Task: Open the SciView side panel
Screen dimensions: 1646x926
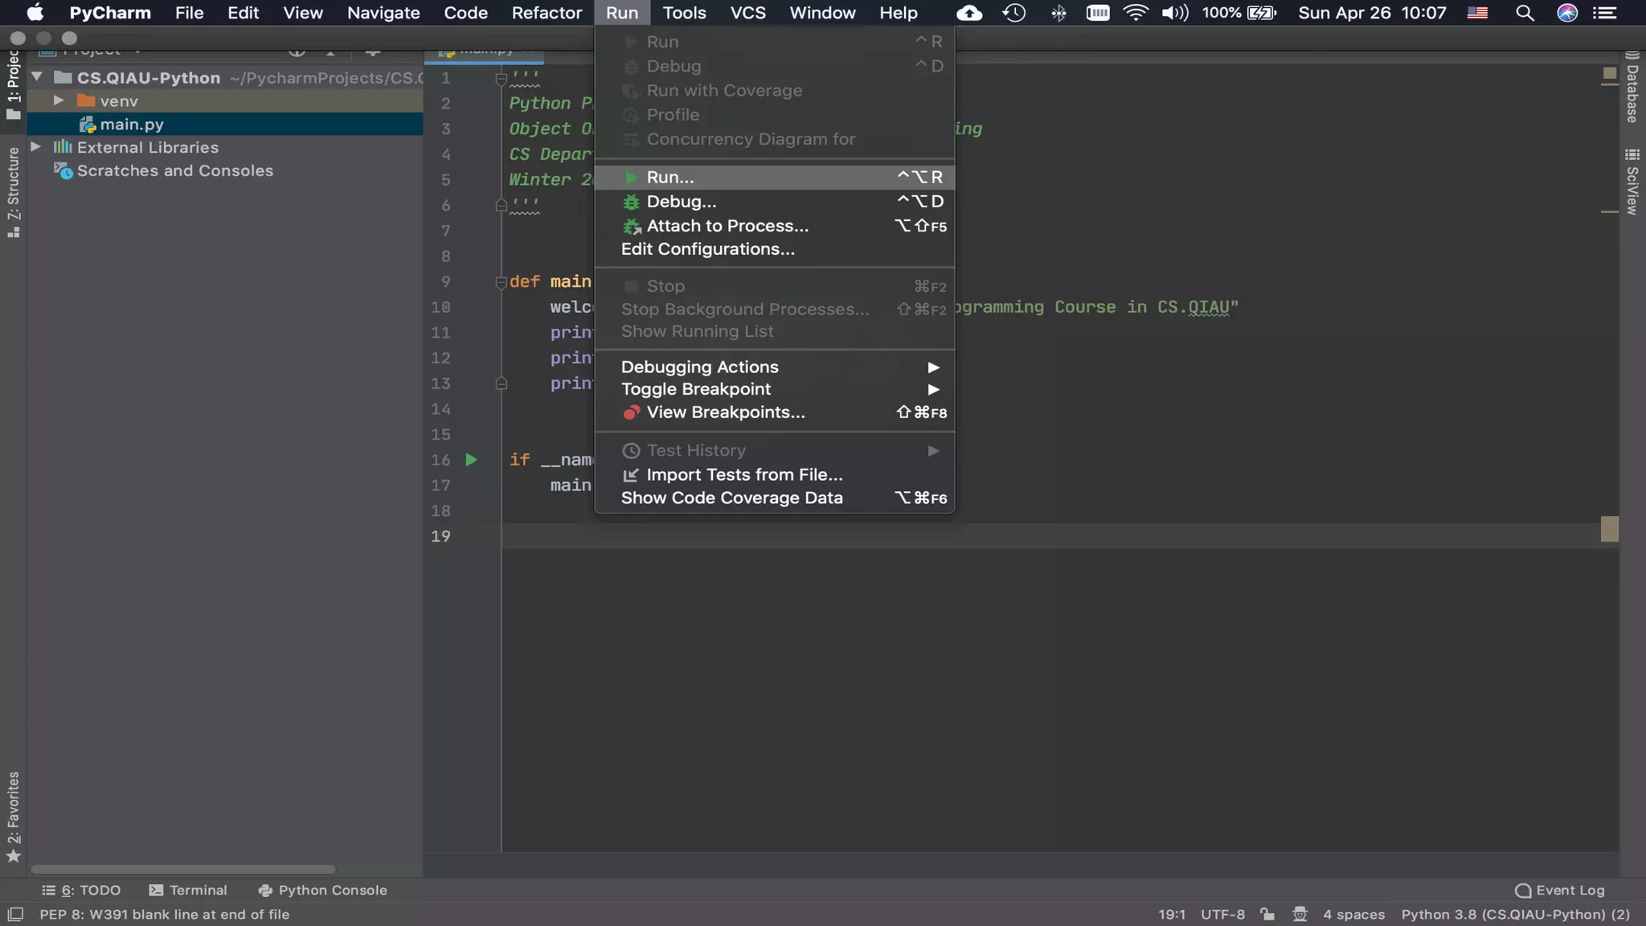Action: [1632, 182]
